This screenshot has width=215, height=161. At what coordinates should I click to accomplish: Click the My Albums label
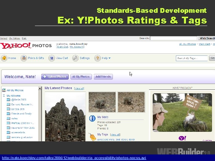tap(13, 96)
